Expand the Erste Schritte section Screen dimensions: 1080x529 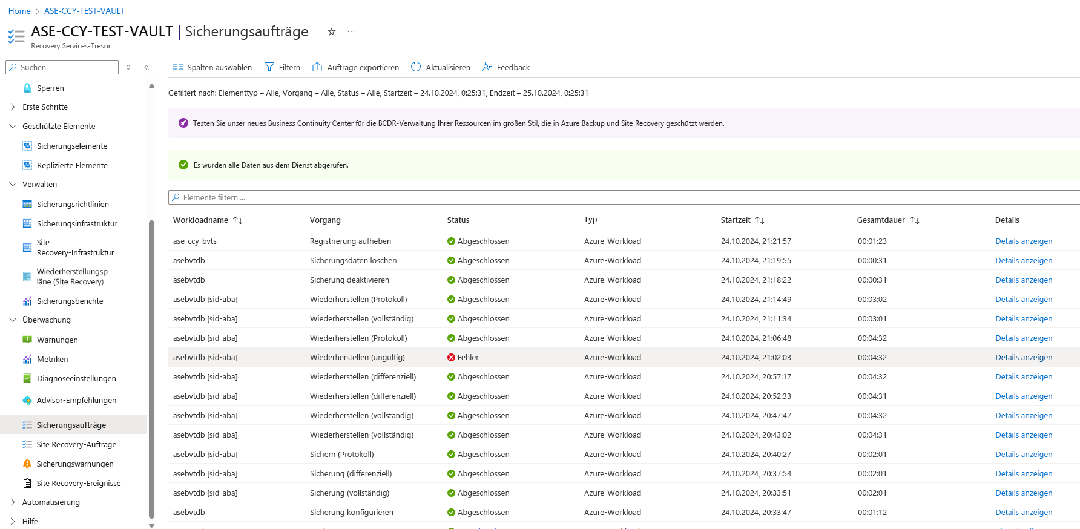click(13, 107)
